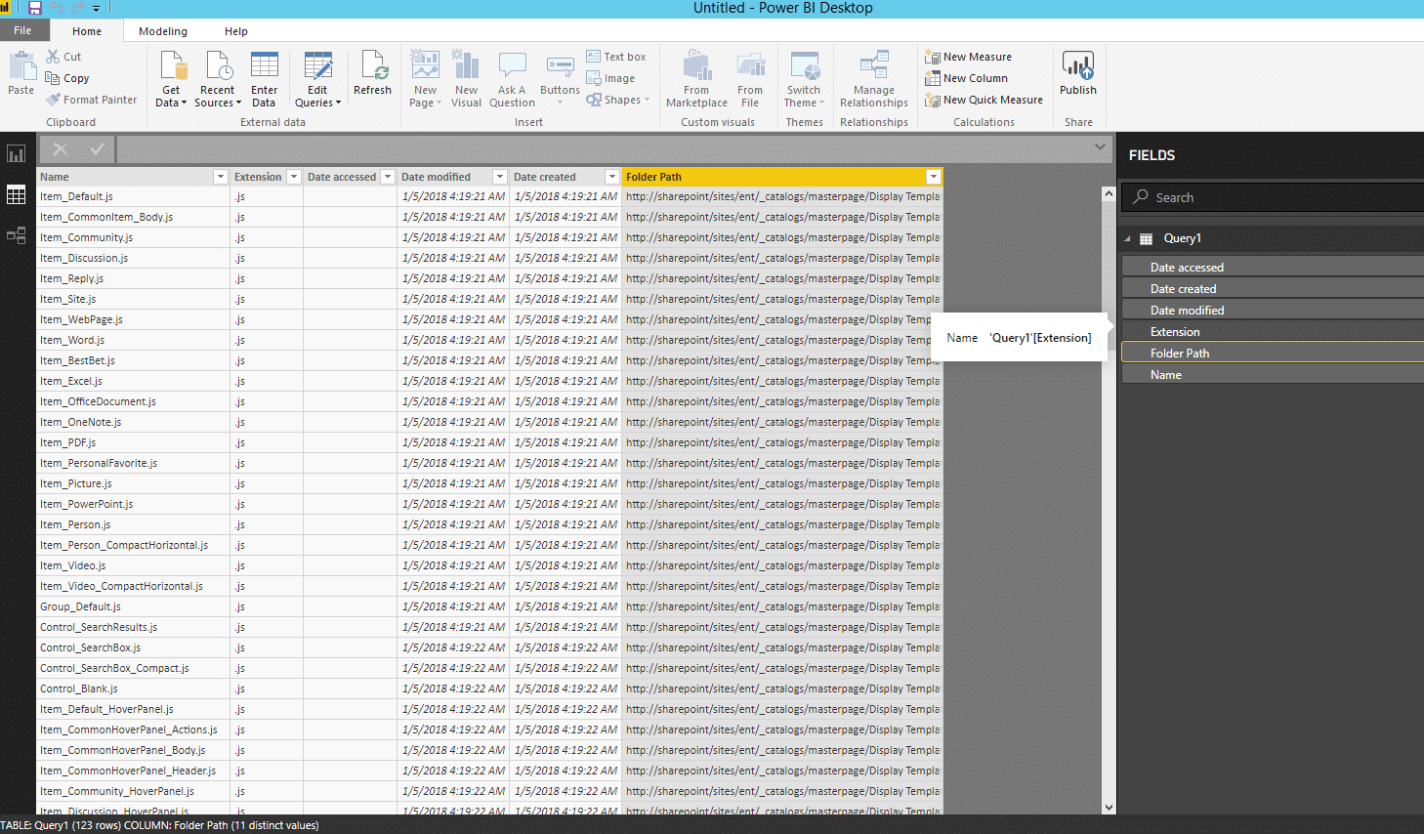Select the Item_PDF.js cell

[x=134, y=442]
